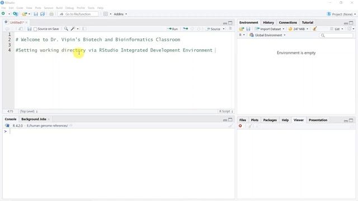Open the Debug menu
Image resolution: width=358 pixels, height=201 pixels.
[x=69, y=8]
